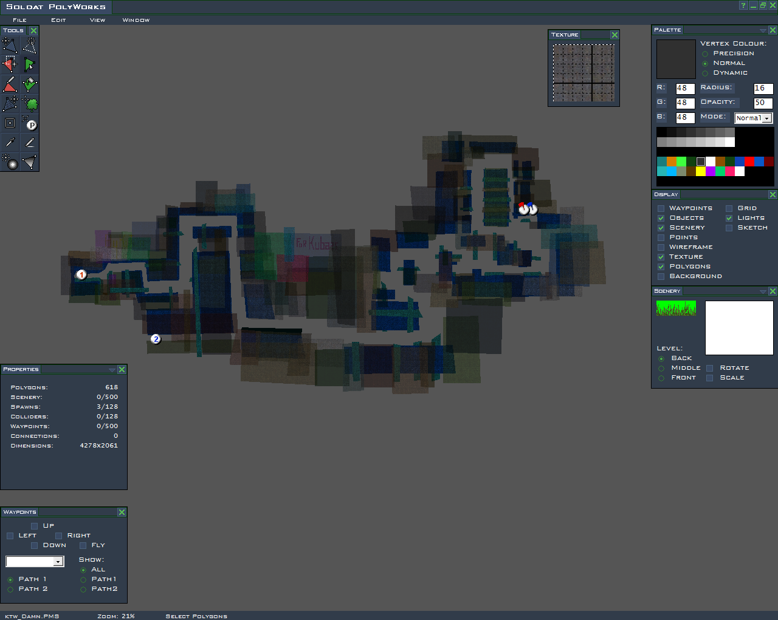Image resolution: width=778 pixels, height=620 pixels.
Task: Uncheck the Scenery display option
Action: [661, 228]
